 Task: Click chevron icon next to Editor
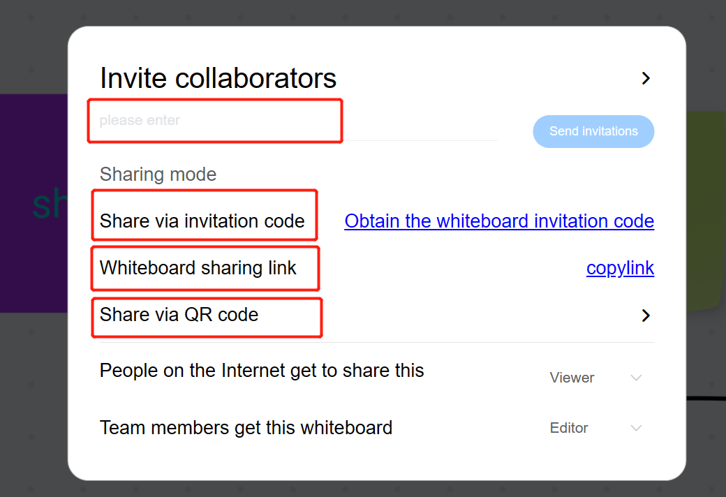(636, 428)
